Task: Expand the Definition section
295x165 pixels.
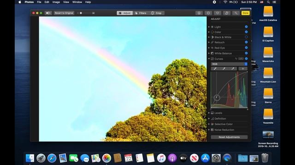Action: click(209, 118)
